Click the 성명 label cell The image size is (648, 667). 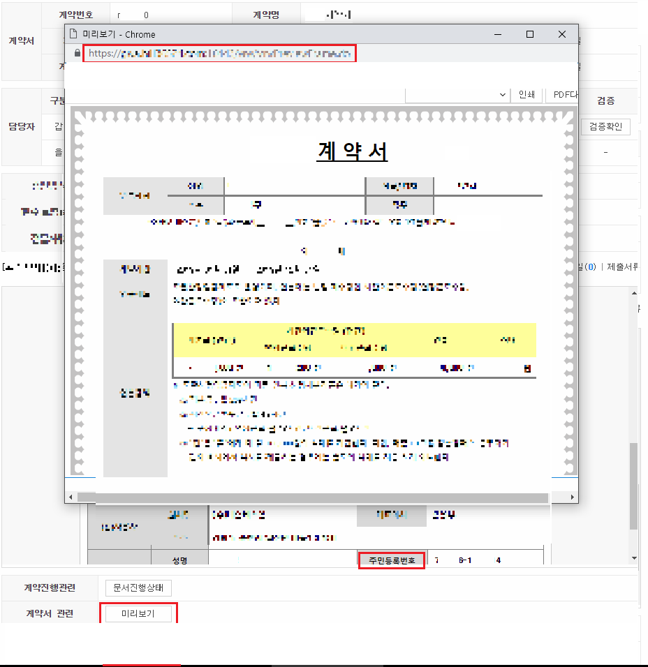179,560
